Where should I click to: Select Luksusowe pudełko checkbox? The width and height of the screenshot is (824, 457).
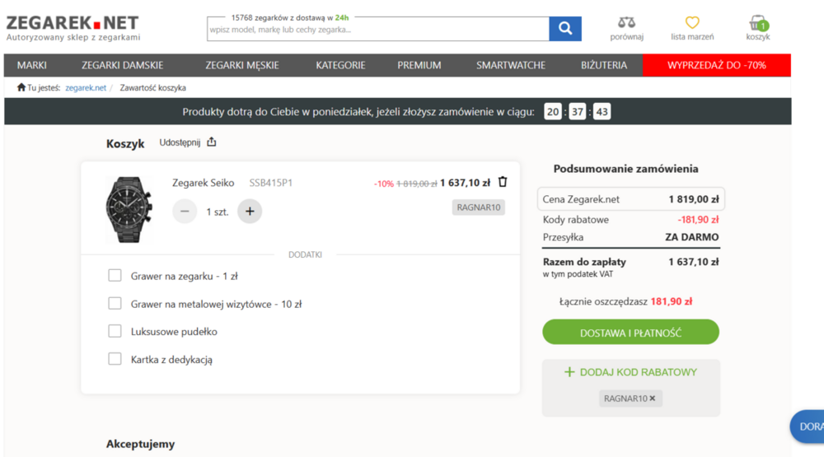(x=115, y=331)
